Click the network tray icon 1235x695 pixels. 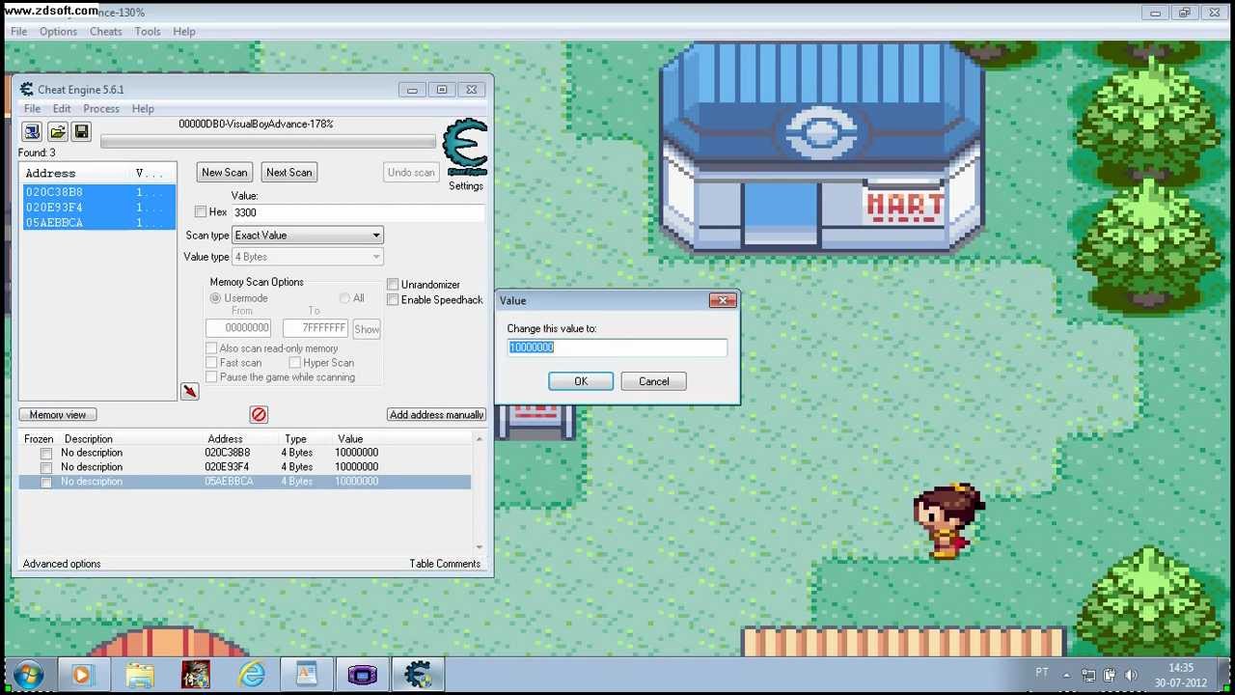coord(1088,675)
